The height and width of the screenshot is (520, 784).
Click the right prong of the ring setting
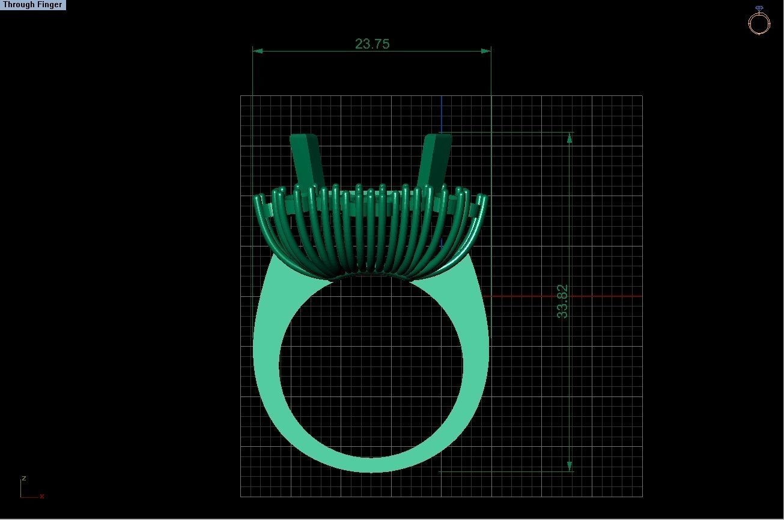435,160
